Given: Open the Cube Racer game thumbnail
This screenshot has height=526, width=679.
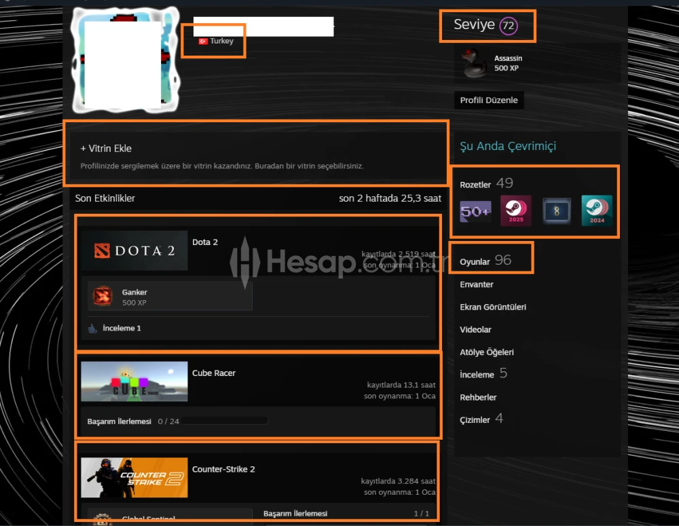Looking at the screenshot, I should click(x=134, y=381).
